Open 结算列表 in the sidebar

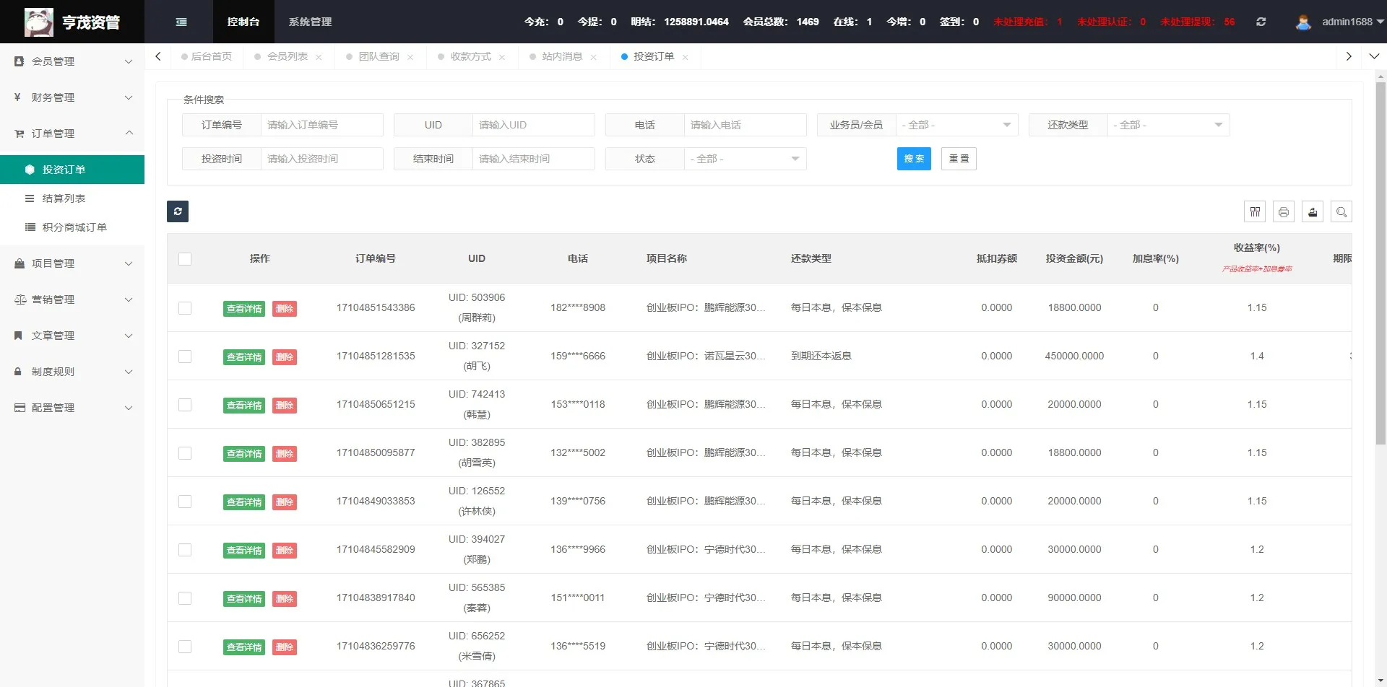tap(64, 198)
